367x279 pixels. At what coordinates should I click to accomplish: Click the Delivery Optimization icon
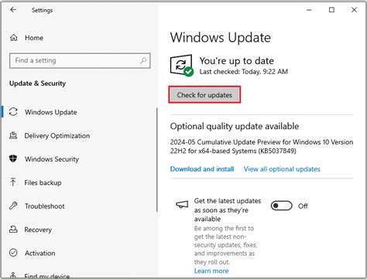point(13,135)
